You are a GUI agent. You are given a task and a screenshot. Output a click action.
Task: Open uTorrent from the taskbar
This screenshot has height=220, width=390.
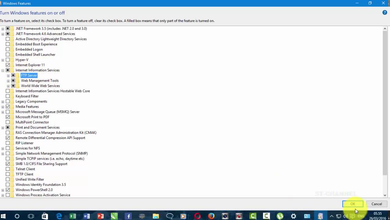(x=280, y=216)
